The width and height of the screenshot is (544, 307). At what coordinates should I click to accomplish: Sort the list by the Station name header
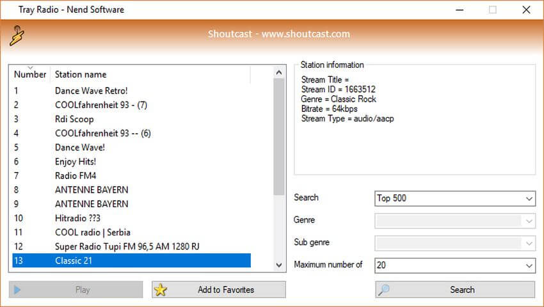(150, 74)
